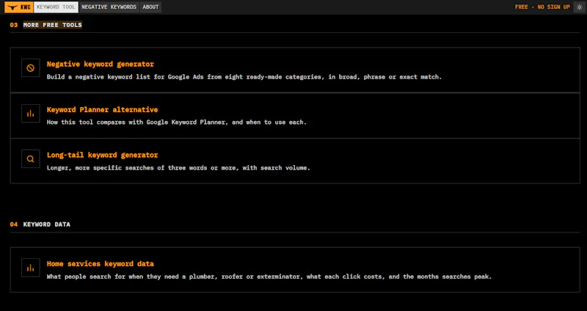Toggle the light/dark theme sun icon
Image resolution: width=587 pixels, height=311 pixels.
pyautogui.click(x=580, y=7)
